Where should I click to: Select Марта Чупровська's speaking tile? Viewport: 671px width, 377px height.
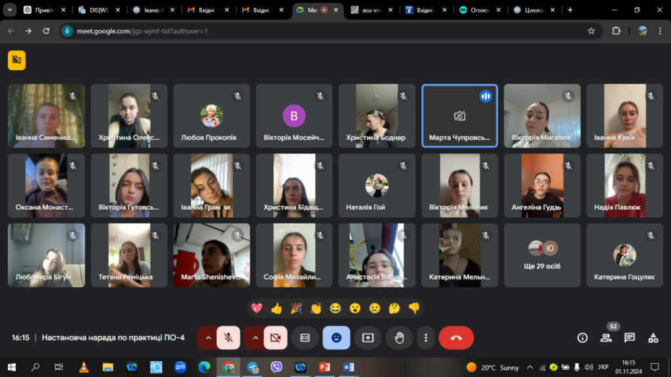459,116
